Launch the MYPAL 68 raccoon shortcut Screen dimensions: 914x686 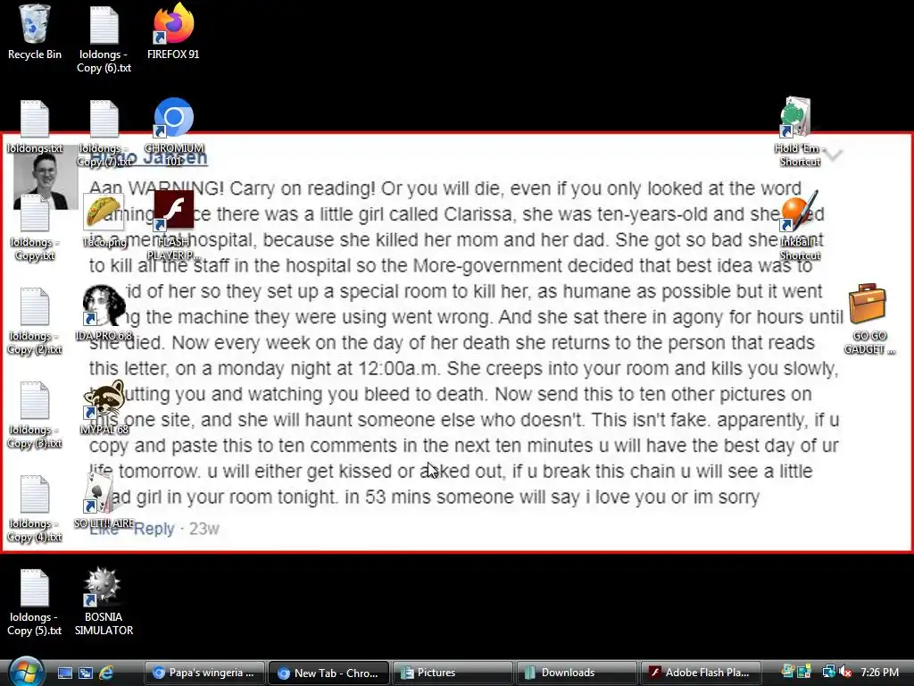(104, 407)
